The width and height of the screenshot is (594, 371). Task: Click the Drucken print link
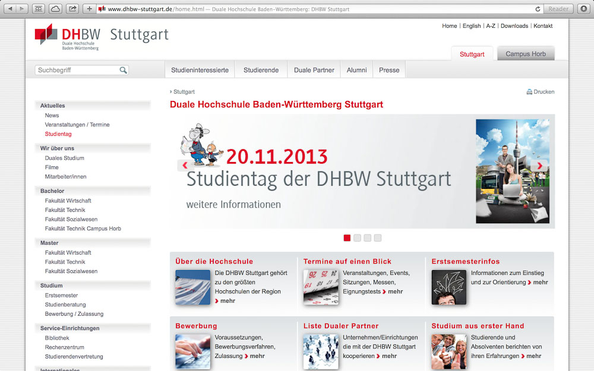pyautogui.click(x=544, y=91)
